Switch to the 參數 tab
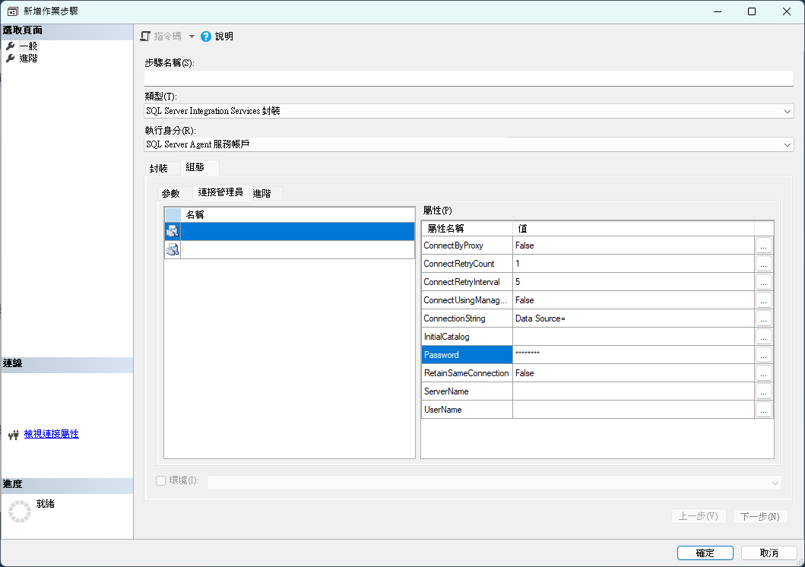The height and width of the screenshot is (567, 805). (171, 194)
